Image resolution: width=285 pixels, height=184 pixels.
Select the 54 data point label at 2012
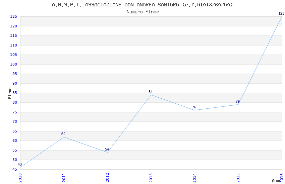107,149
